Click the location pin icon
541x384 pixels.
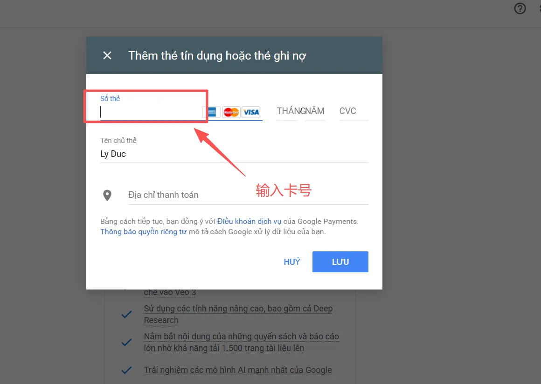coord(107,195)
